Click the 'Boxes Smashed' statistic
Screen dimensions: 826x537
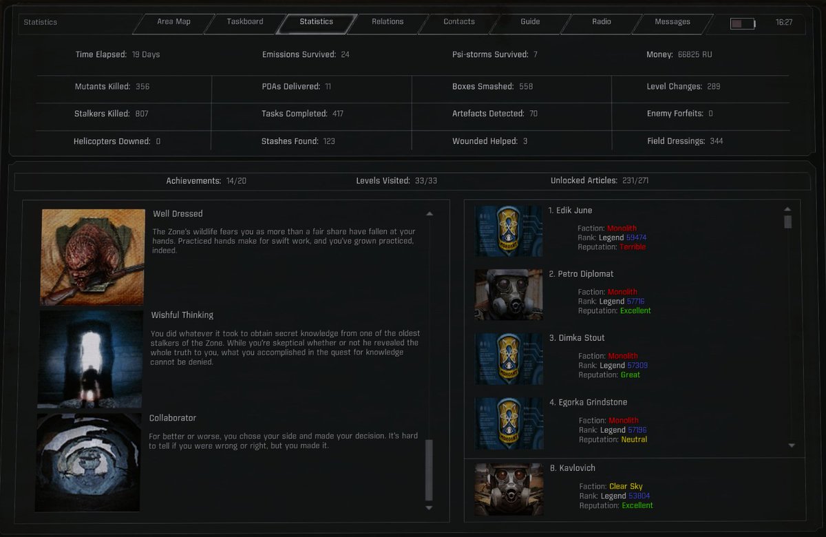(x=492, y=87)
